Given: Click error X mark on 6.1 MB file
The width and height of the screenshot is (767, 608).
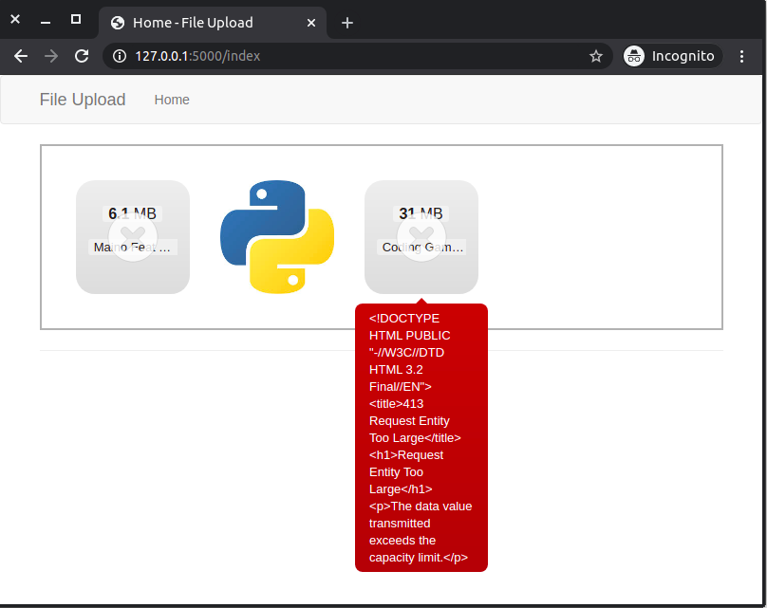Looking at the screenshot, I should [133, 237].
